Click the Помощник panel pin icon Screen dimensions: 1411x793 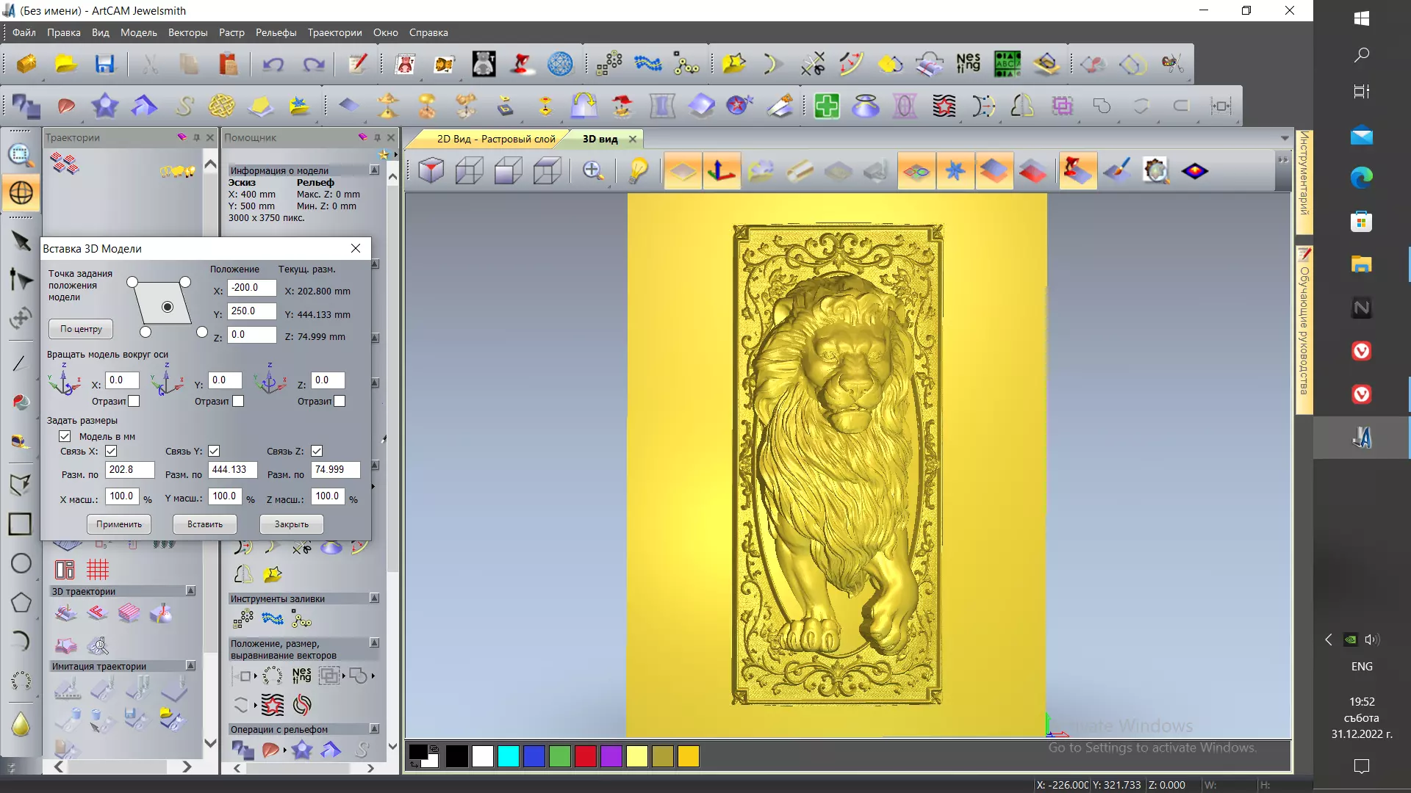click(x=377, y=137)
